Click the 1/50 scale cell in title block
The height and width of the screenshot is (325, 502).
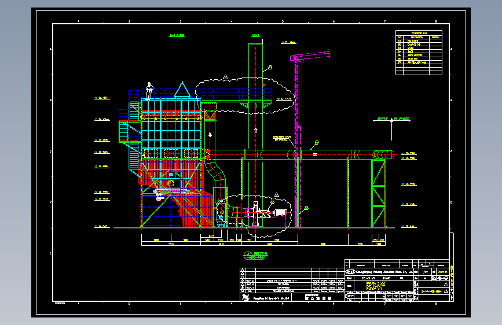click(425, 272)
